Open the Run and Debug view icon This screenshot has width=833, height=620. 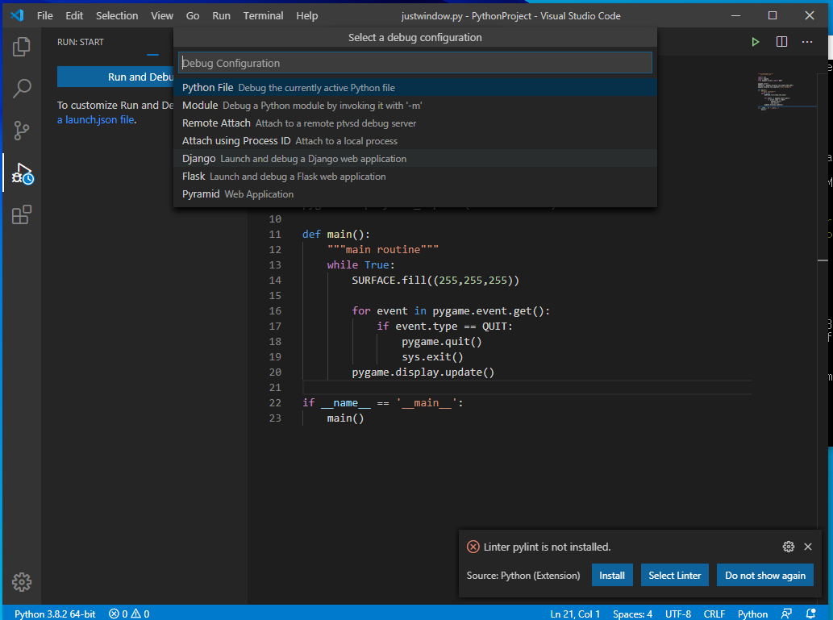[x=21, y=173]
